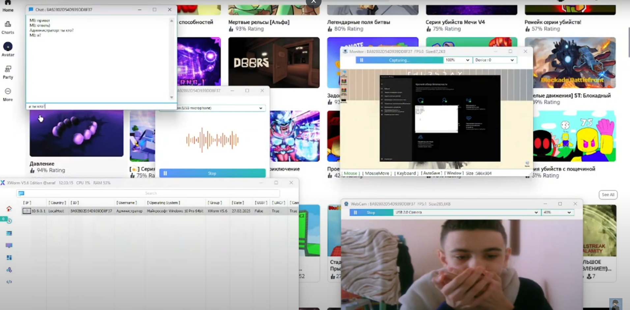This screenshot has width=630, height=310.
Task: Click the XWorm X logo in title bar
Action: [3, 183]
